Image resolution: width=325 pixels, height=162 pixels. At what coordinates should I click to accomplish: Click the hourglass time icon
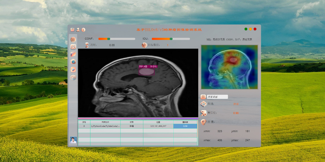coord(87,45)
